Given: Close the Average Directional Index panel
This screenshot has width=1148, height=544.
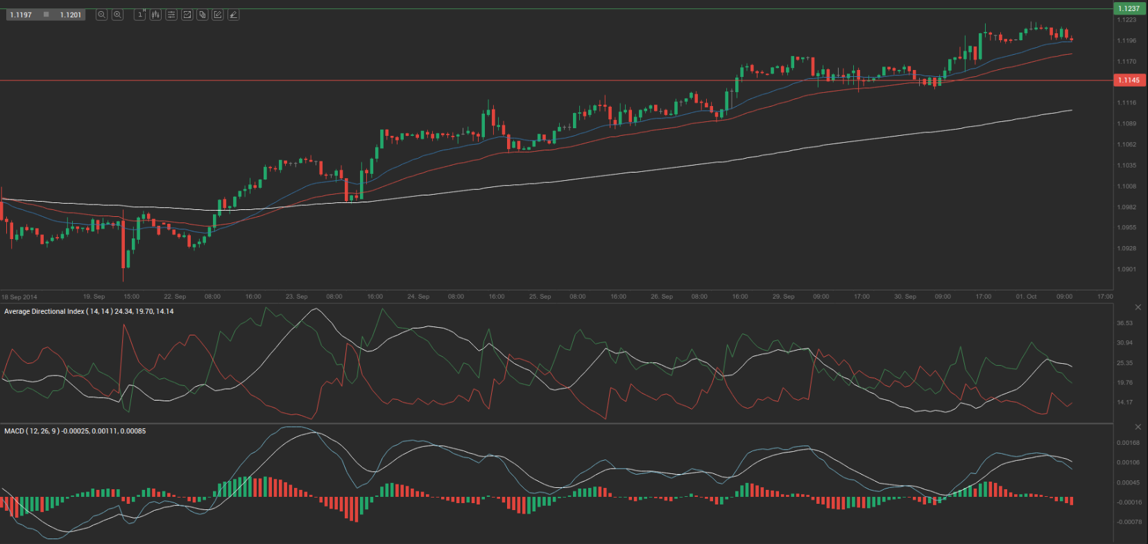Looking at the screenshot, I should pyautogui.click(x=1138, y=307).
